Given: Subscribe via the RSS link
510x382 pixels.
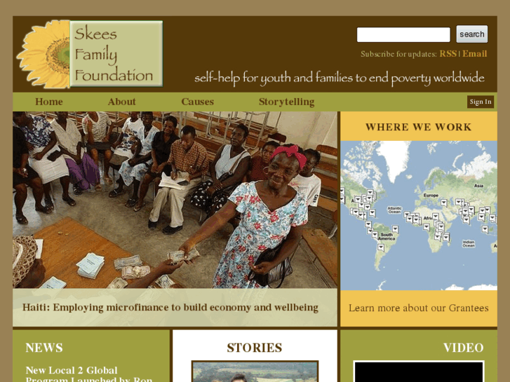Looking at the screenshot, I should (448, 54).
